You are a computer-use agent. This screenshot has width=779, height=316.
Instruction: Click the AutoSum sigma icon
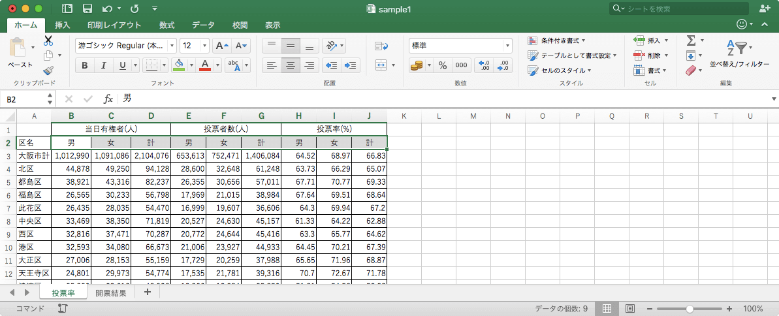(x=691, y=40)
